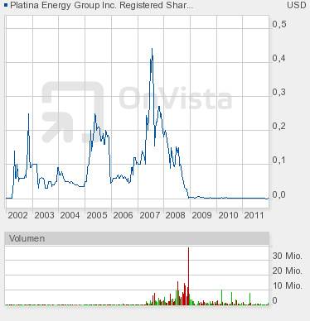Click the blue legend square beside Platina
Screen dimensions: 310x321
6,5
